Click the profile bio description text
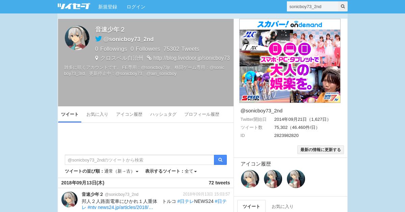Screen dimensions: 405x212 coord(144,70)
